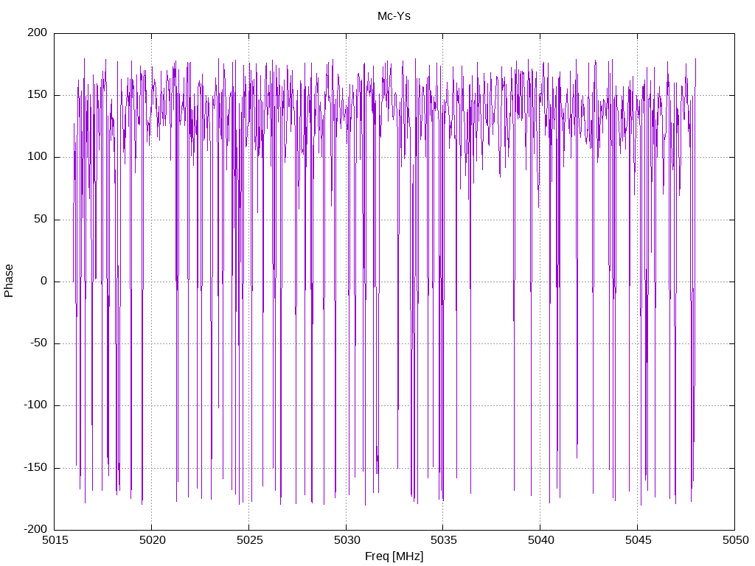The height and width of the screenshot is (566, 755).
Task: Click the x-axis tick label '5020'
Action: [152, 540]
